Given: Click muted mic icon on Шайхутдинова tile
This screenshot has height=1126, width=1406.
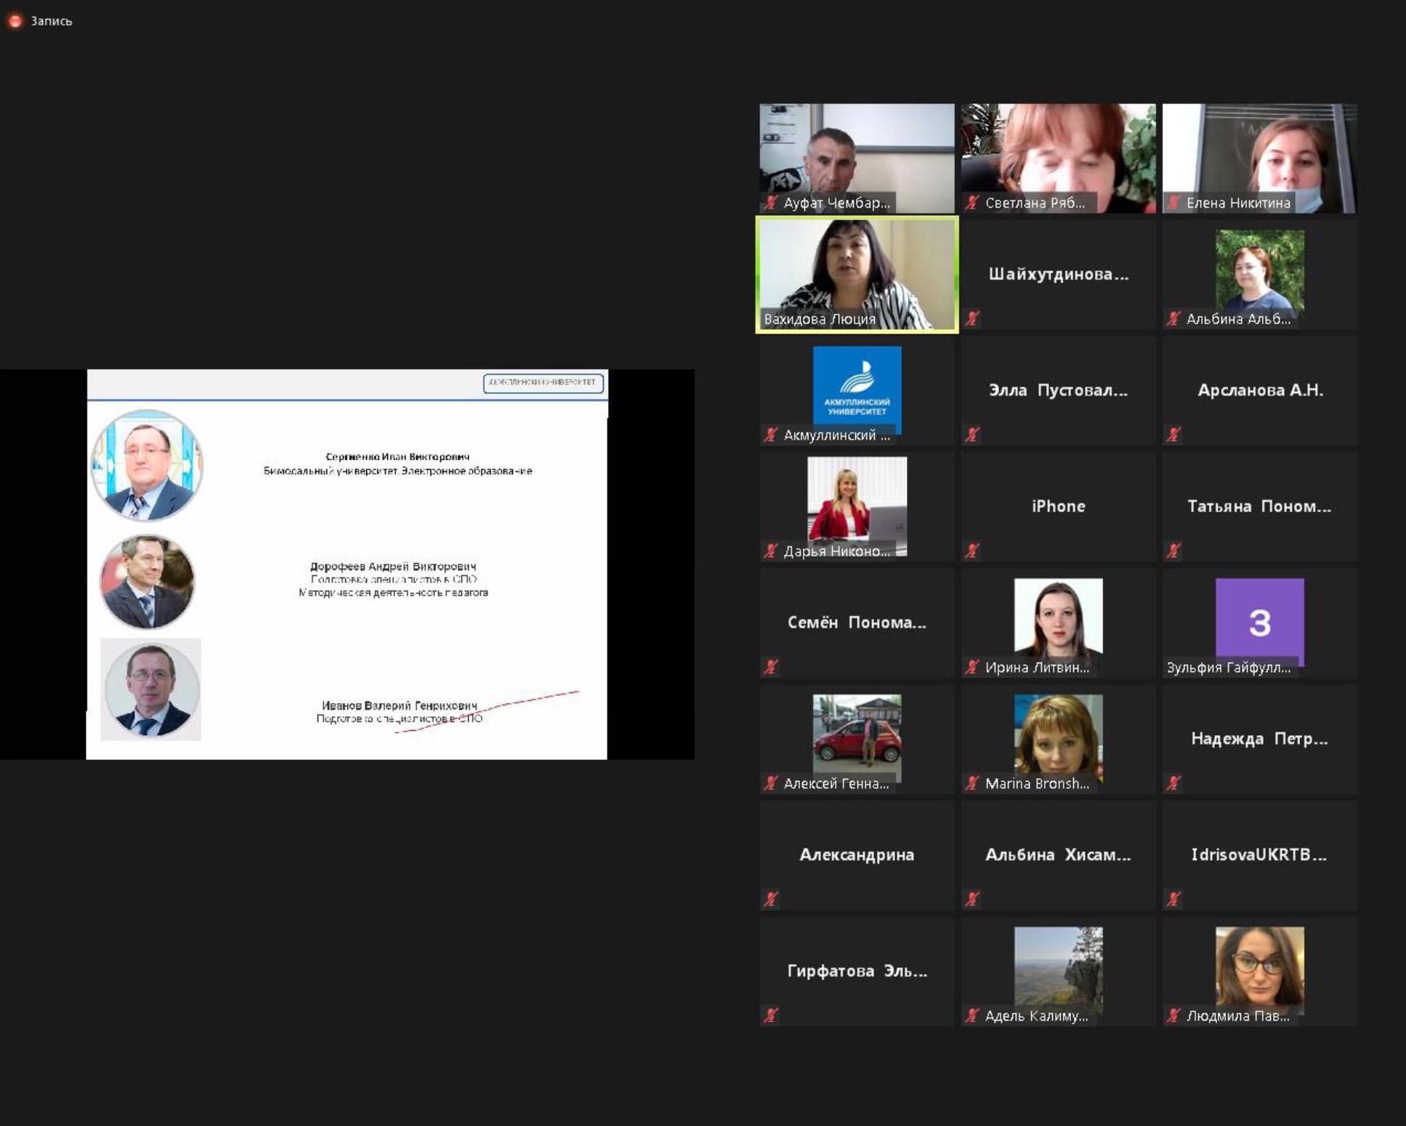Looking at the screenshot, I should 972,318.
